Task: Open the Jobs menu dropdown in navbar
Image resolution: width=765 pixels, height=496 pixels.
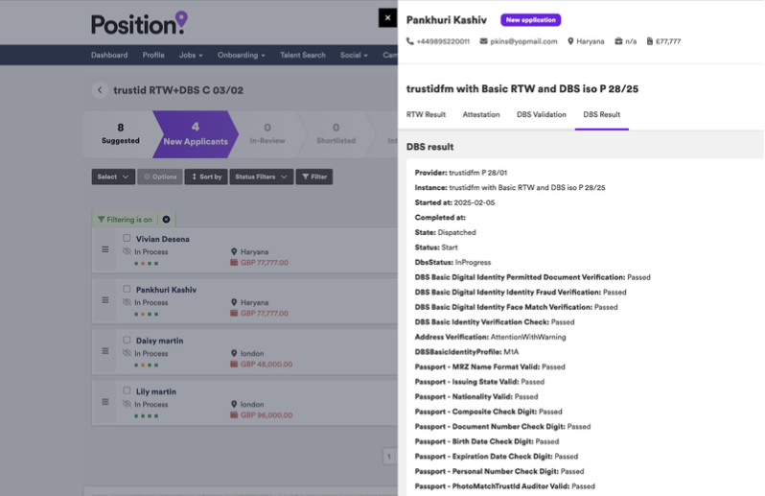Action: 191,56
